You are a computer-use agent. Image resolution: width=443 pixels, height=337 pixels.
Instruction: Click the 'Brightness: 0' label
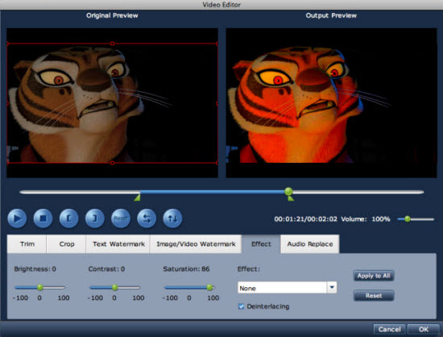click(x=35, y=268)
